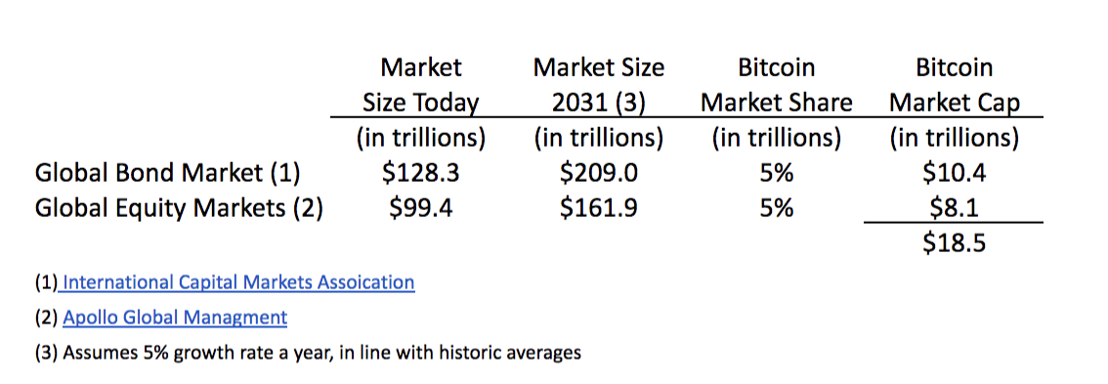The width and height of the screenshot is (1108, 384).
Task: Select the Market Size 2031 (3) header
Action: 599,85
